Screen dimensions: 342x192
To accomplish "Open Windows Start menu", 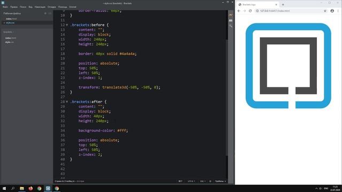I will 4,188.
